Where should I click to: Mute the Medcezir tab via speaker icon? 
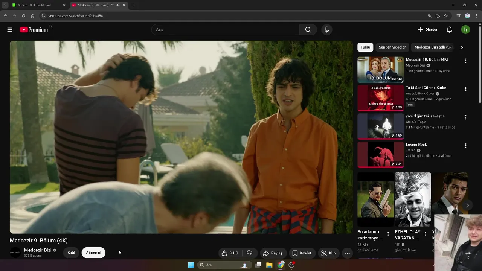click(x=118, y=5)
